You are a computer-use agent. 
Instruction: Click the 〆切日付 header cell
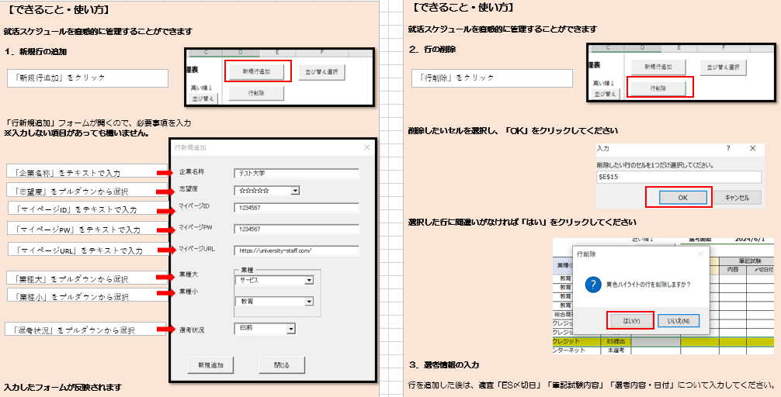[x=760, y=269]
